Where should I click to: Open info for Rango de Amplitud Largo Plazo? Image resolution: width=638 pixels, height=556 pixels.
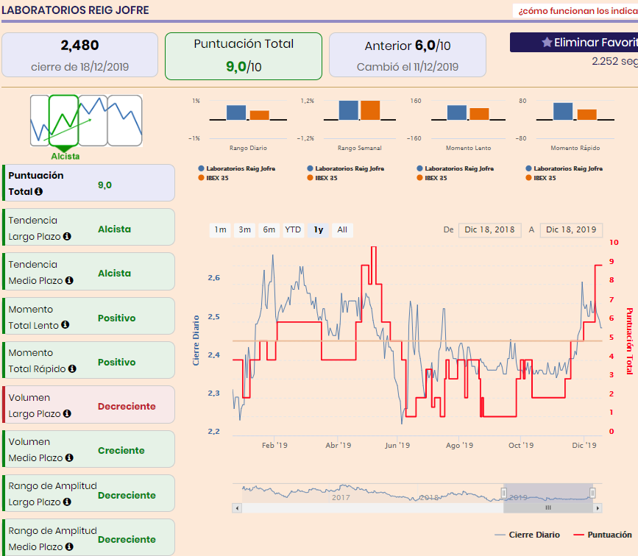[67, 502]
